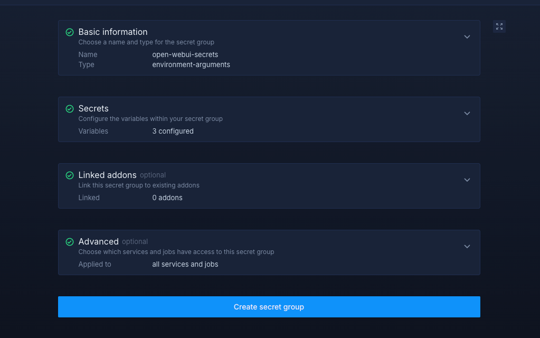Click the green checkmark beside Basic information
This screenshot has height=338, width=540.
(x=70, y=32)
